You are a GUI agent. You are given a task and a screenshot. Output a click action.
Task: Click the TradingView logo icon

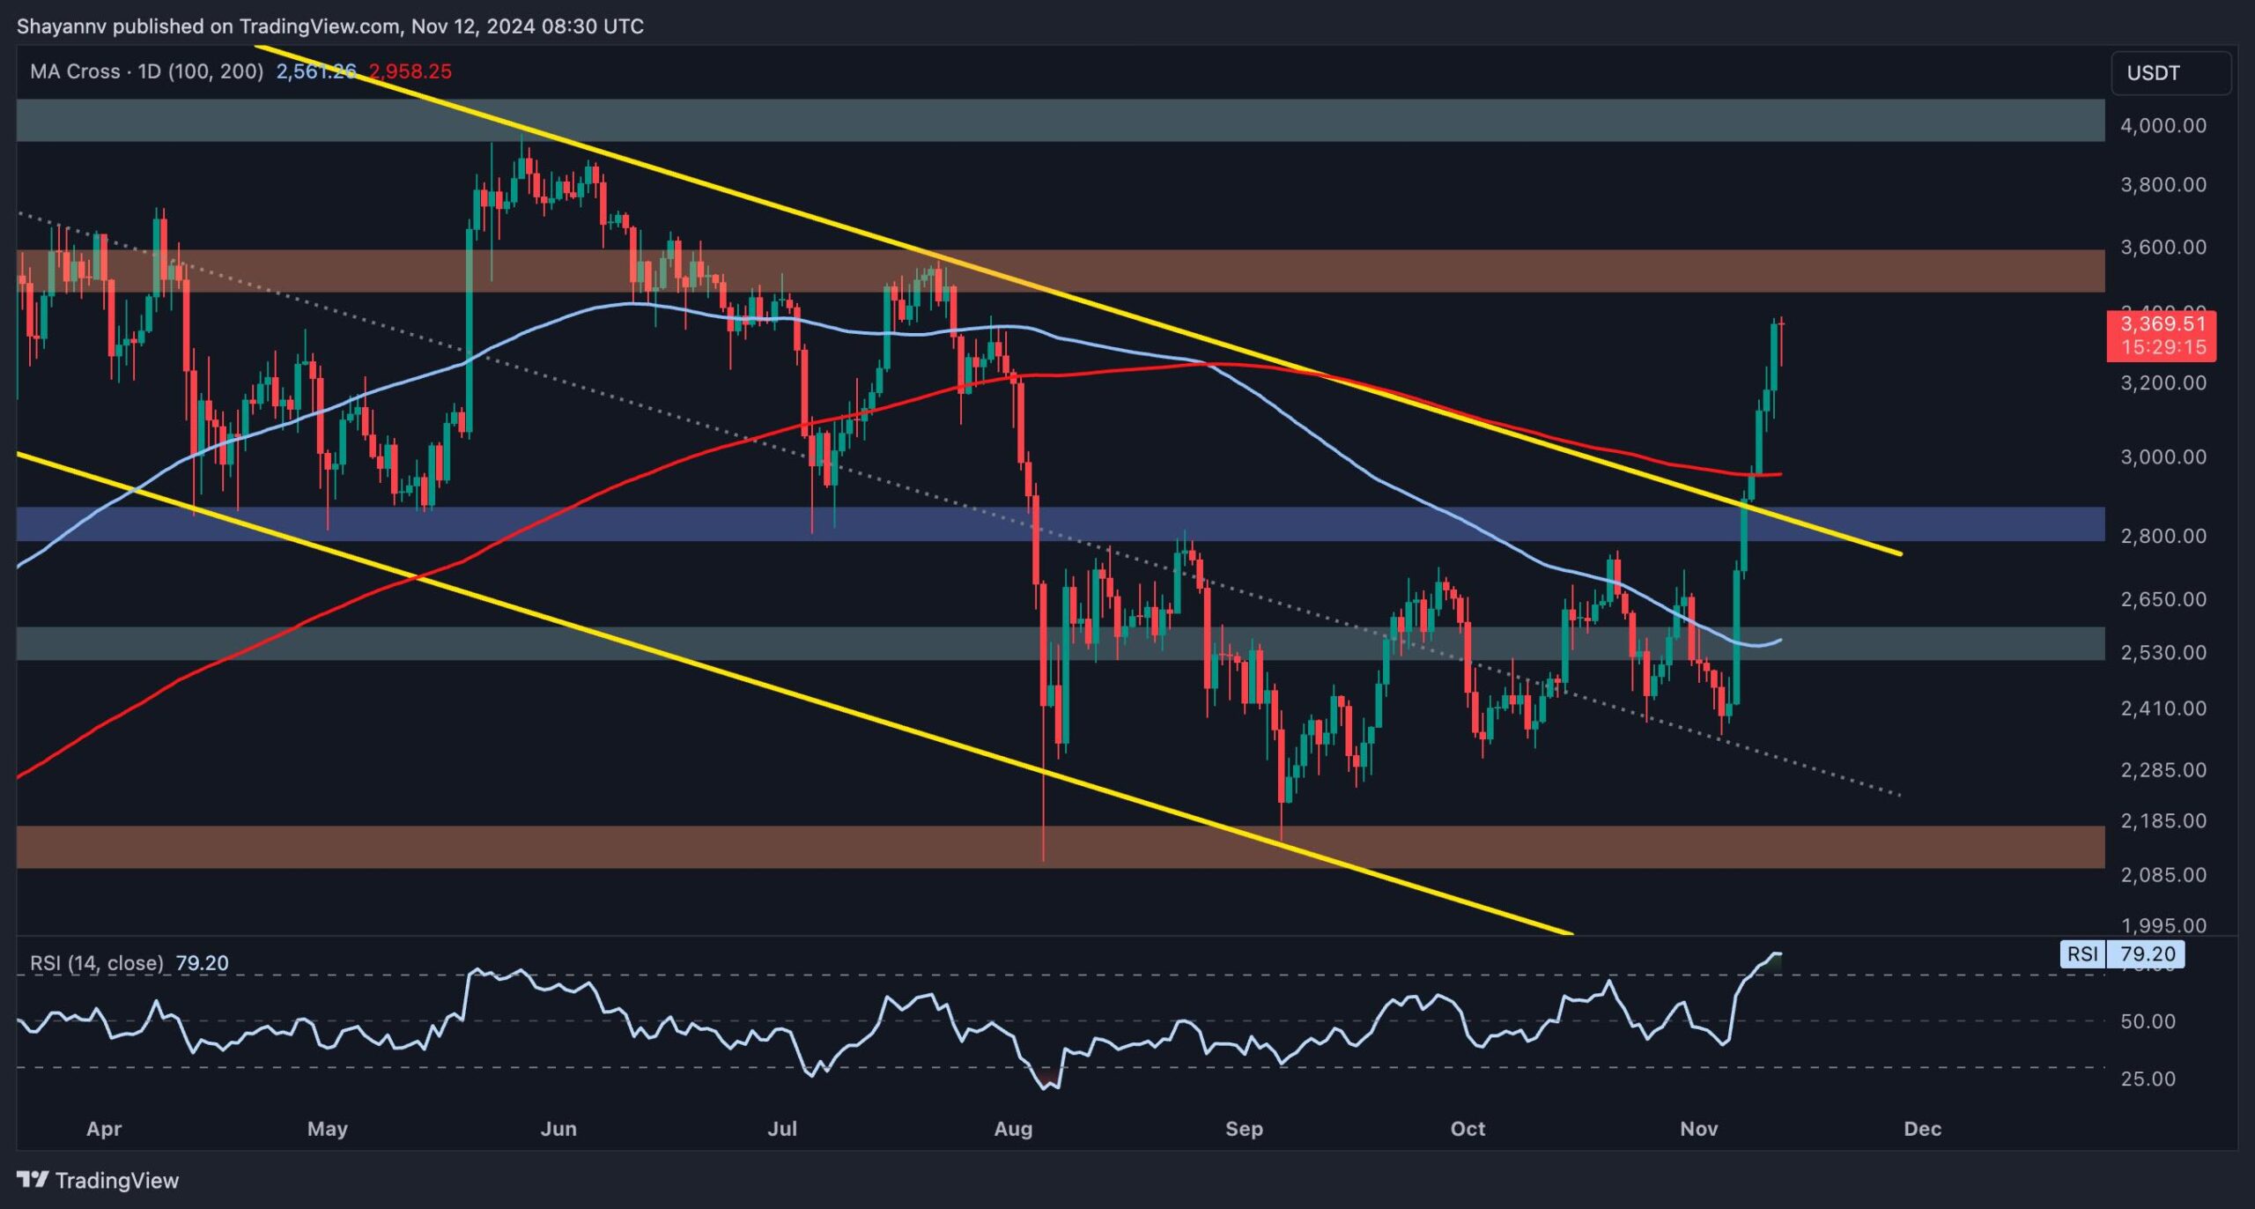32,1179
